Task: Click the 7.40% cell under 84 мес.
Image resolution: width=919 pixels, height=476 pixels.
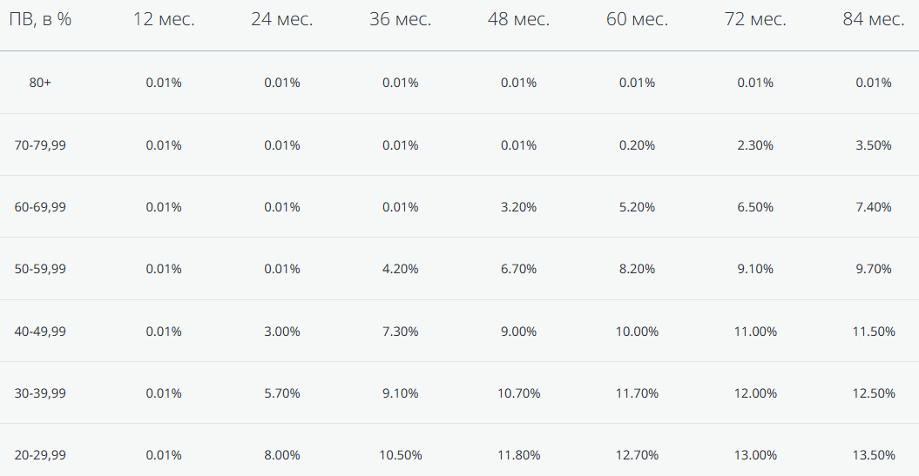Action: point(874,207)
